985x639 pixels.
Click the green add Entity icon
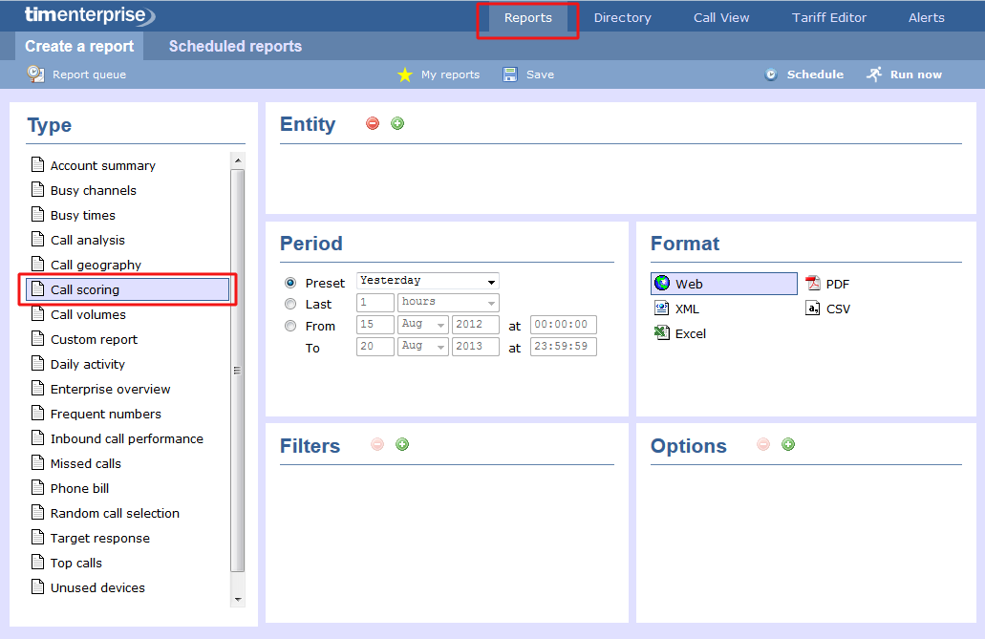pos(397,123)
